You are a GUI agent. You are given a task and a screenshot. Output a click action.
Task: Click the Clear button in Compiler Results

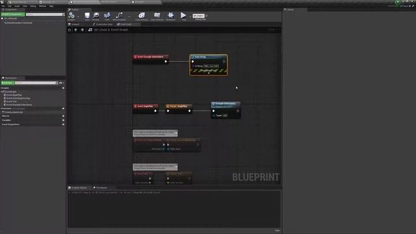click(277, 231)
